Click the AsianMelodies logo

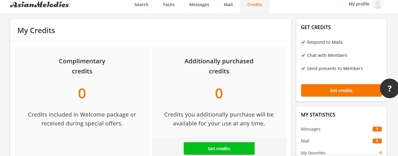coord(39,4)
